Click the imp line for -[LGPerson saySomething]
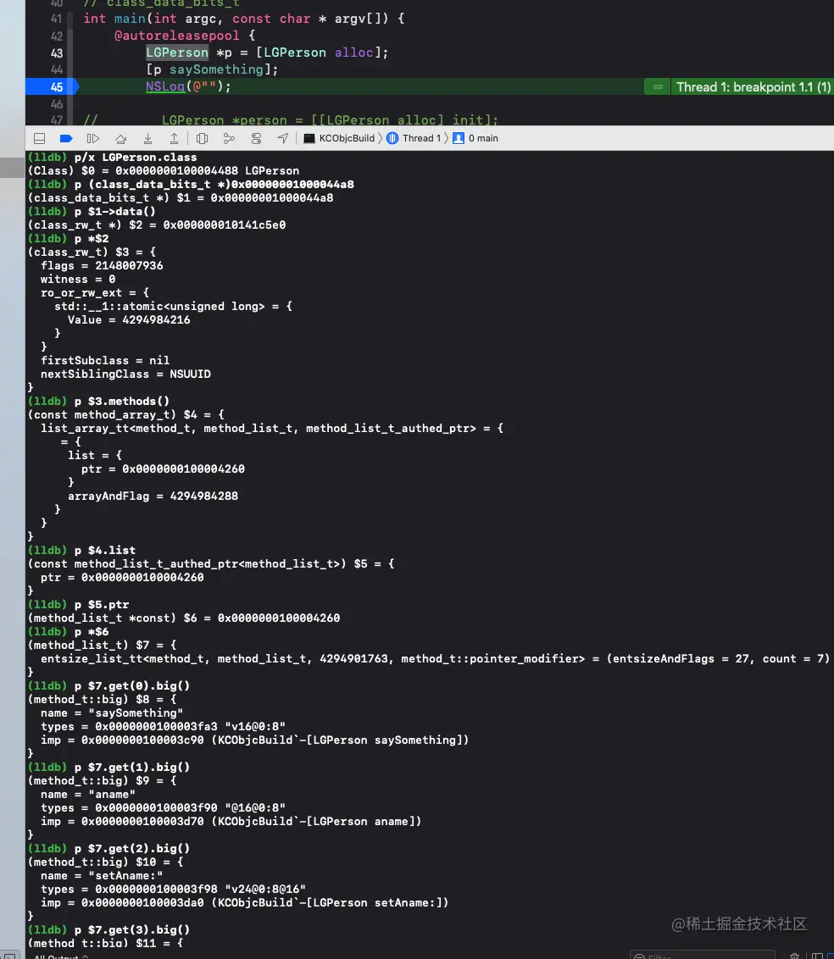This screenshot has height=959, width=834. (x=254, y=740)
